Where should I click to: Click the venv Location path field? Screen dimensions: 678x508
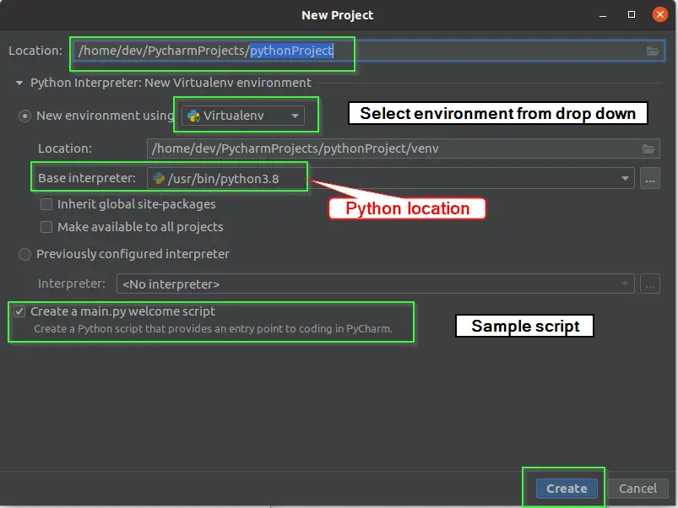[403, 149]
